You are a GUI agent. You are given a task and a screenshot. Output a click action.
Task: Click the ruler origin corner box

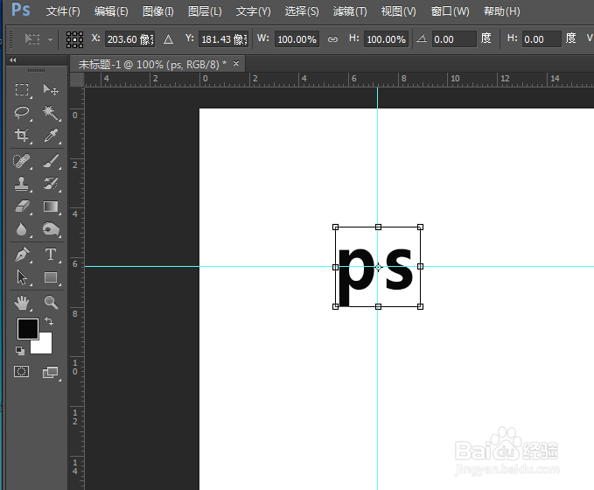click(77, 80)
